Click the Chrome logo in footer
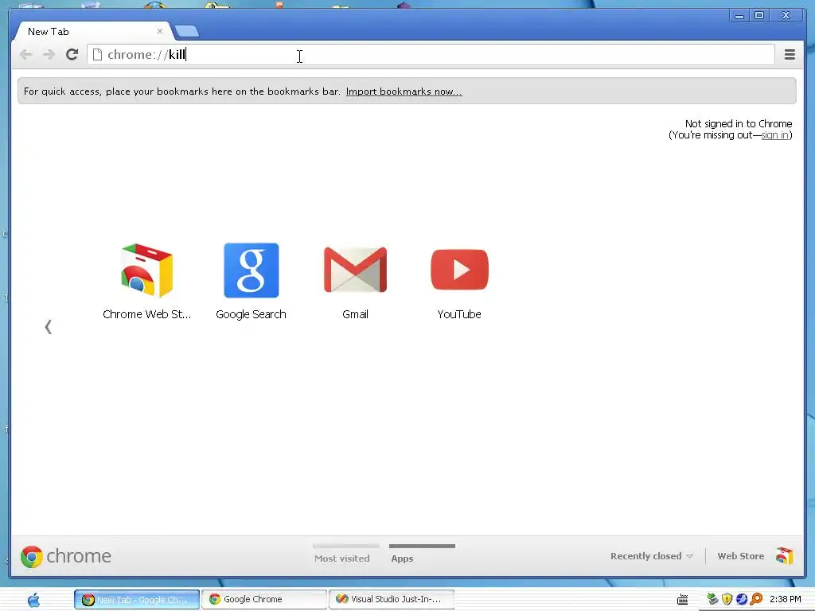This screenshot has width=815, height=611. [65, 556]
